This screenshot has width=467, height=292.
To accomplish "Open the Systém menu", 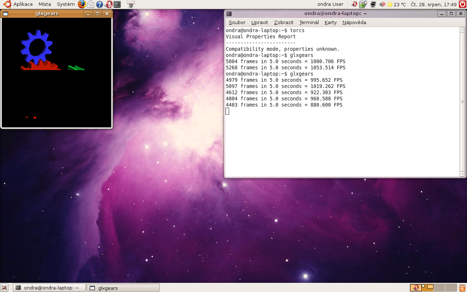I will point(66,4).
